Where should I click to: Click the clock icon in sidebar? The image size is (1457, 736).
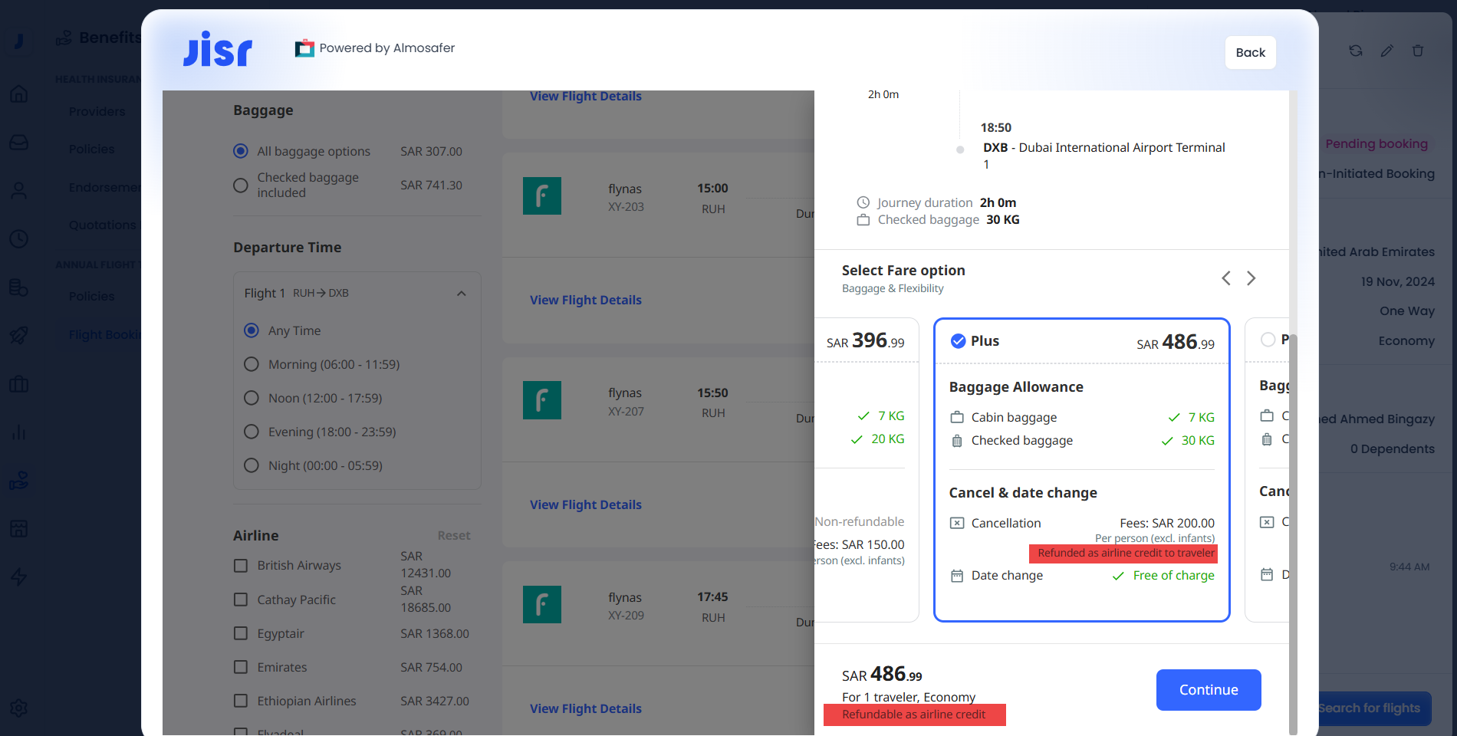pyautogui.click(x=19, y=238)
